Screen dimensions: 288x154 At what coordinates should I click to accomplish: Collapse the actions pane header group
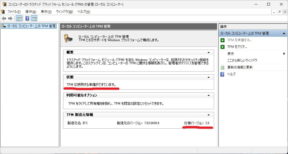tap(284, 33)
